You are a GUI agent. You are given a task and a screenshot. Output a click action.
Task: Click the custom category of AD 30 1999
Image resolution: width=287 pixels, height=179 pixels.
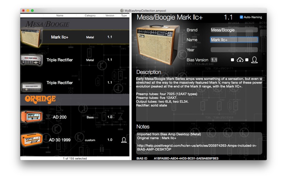[90, 140]
